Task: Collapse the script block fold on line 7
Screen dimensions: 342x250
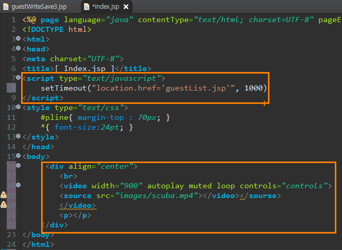Action: click(x=19, y=78)
